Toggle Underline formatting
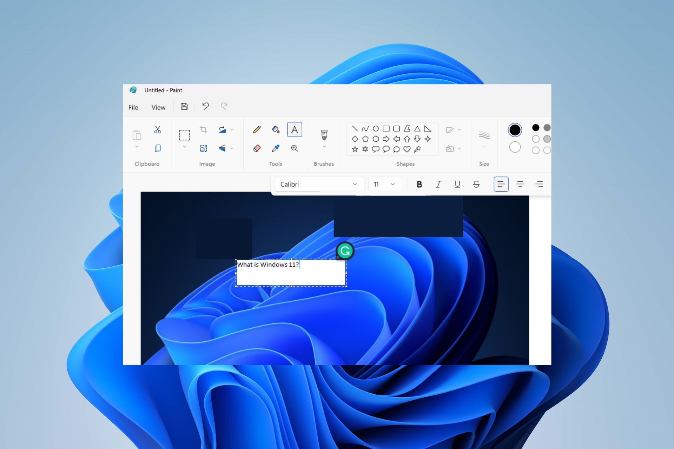Image resolution: width=674 pixels, height=449 pixels. point(457,184)
